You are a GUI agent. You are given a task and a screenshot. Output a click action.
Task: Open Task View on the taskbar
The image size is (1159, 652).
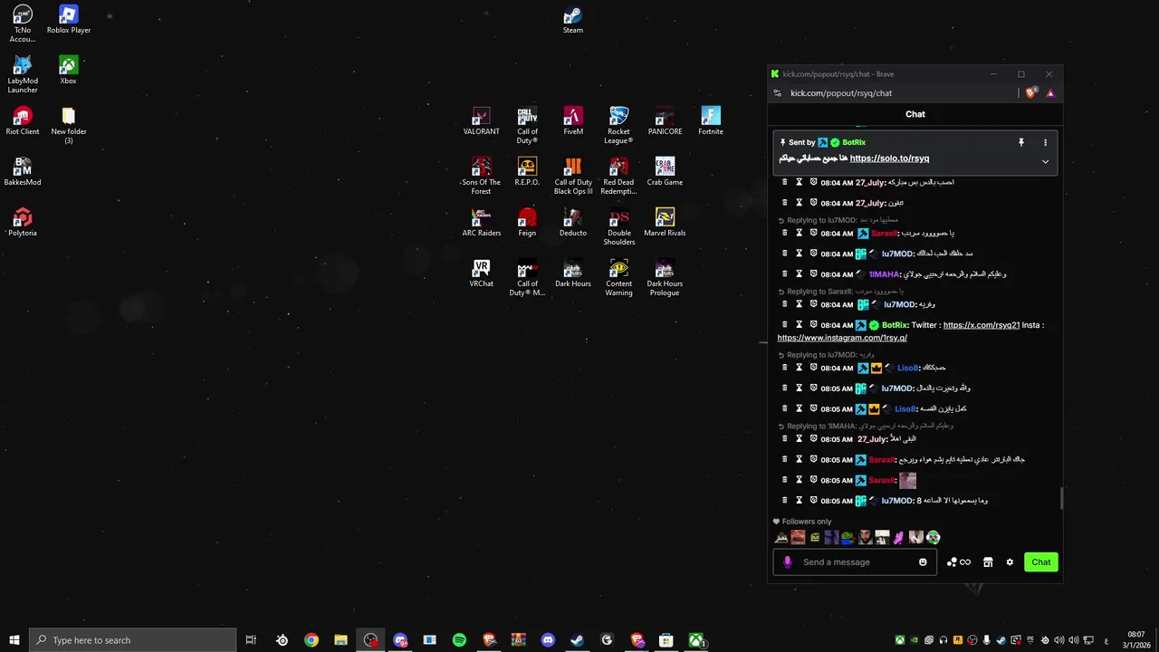[251, 640]
